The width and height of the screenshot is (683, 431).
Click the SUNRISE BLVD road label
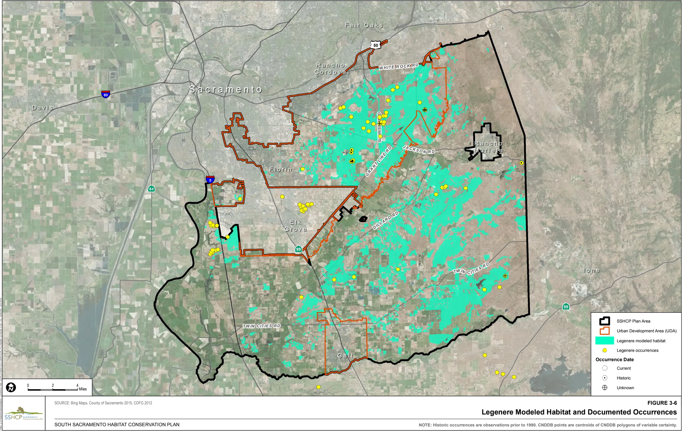(x=379, y=127)
